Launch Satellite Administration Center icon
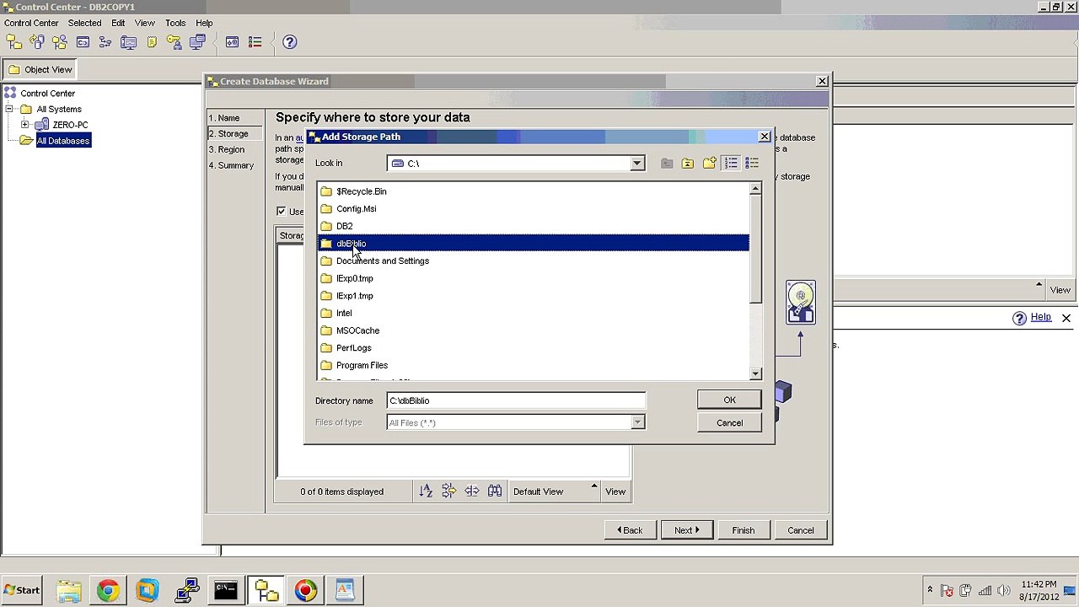 (60, 42)
